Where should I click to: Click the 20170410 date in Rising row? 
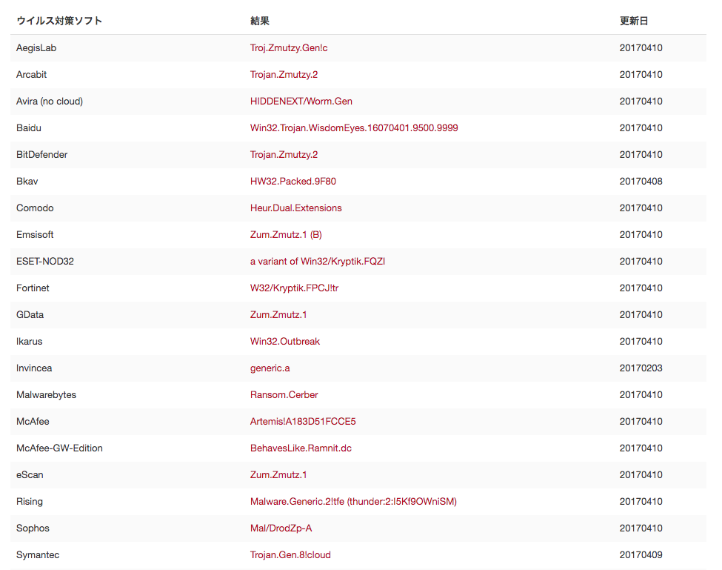click(x=641, y=503)
